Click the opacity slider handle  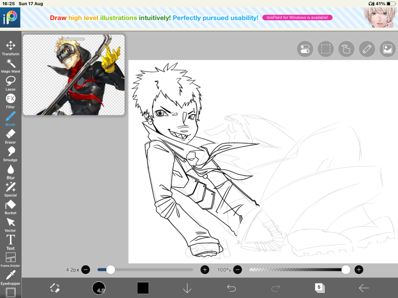346,269
